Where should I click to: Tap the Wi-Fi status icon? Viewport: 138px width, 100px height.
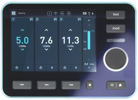[56, 13]
